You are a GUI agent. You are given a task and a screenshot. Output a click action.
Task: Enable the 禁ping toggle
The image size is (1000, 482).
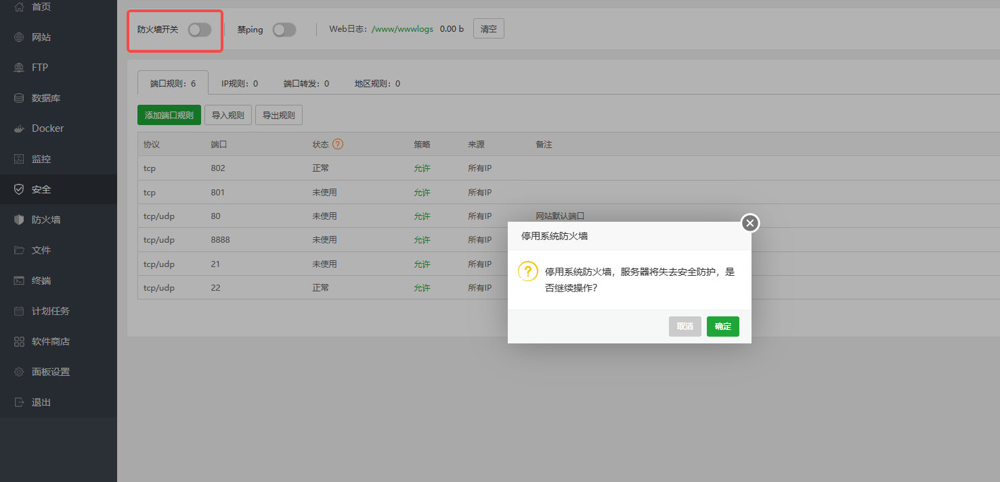click(x=284, y=29)
